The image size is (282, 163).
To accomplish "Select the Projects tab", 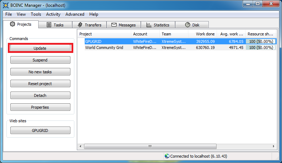I will pos(21,24).
